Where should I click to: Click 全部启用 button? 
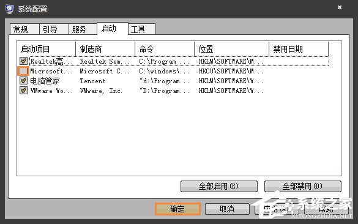click(219, 186)
